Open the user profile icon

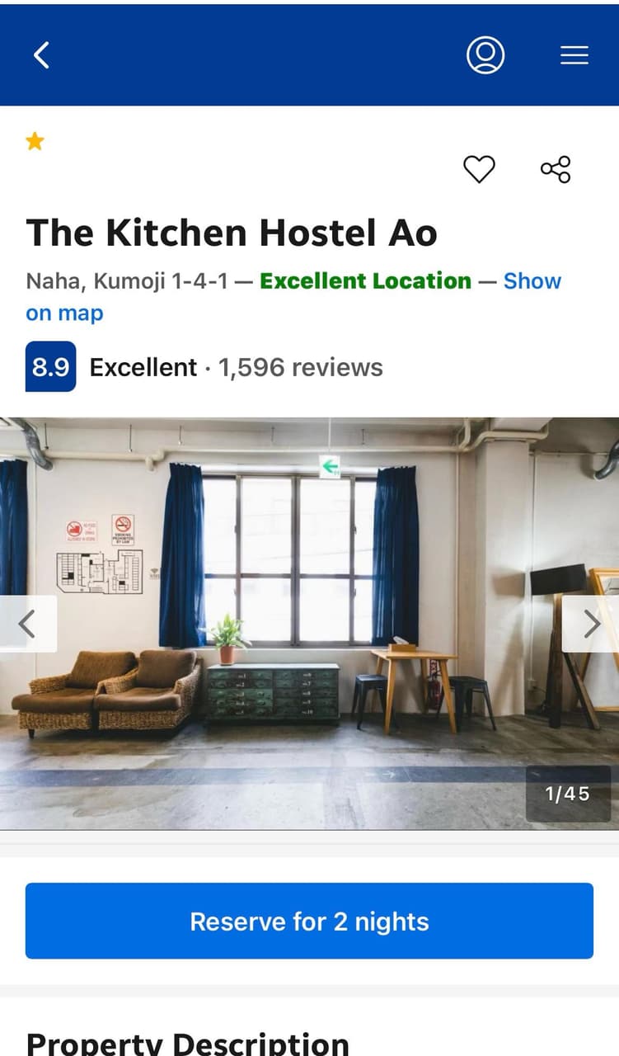[485, 55]
